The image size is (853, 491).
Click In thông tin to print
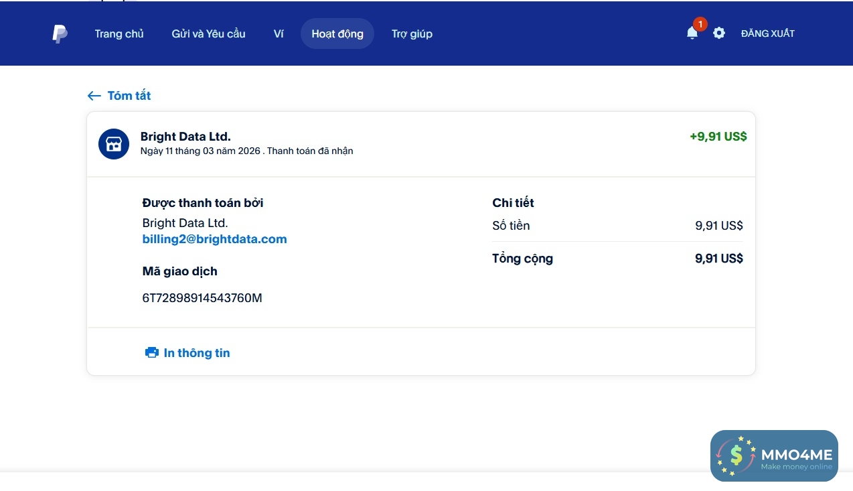197,353
